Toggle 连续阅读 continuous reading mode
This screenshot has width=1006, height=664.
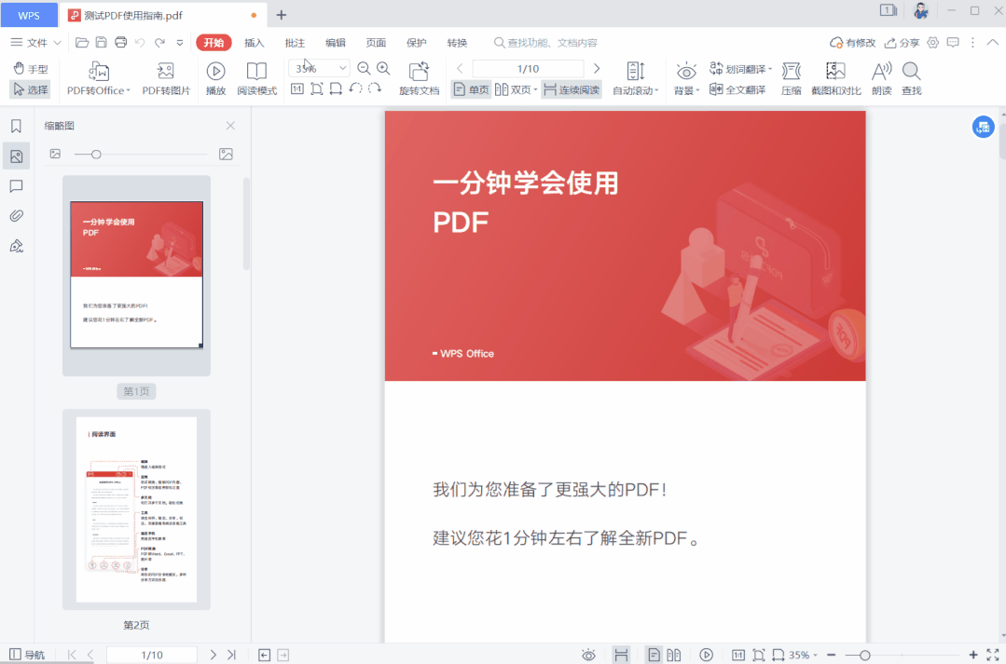[572, 89]
